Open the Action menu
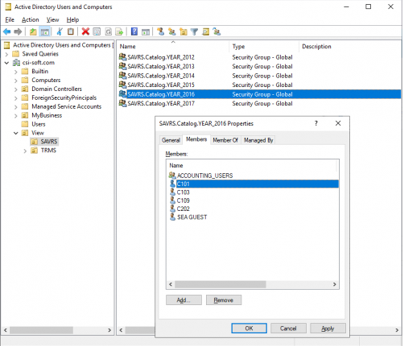Image resolution: width=406 pixels, height=346 pixels. (30, 20)
